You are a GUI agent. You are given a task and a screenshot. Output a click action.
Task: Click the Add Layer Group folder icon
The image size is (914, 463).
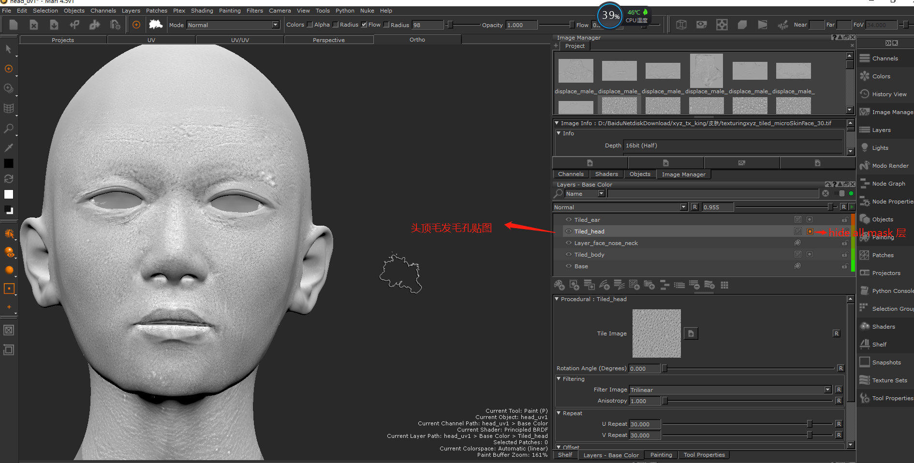[x=649, y=285]
